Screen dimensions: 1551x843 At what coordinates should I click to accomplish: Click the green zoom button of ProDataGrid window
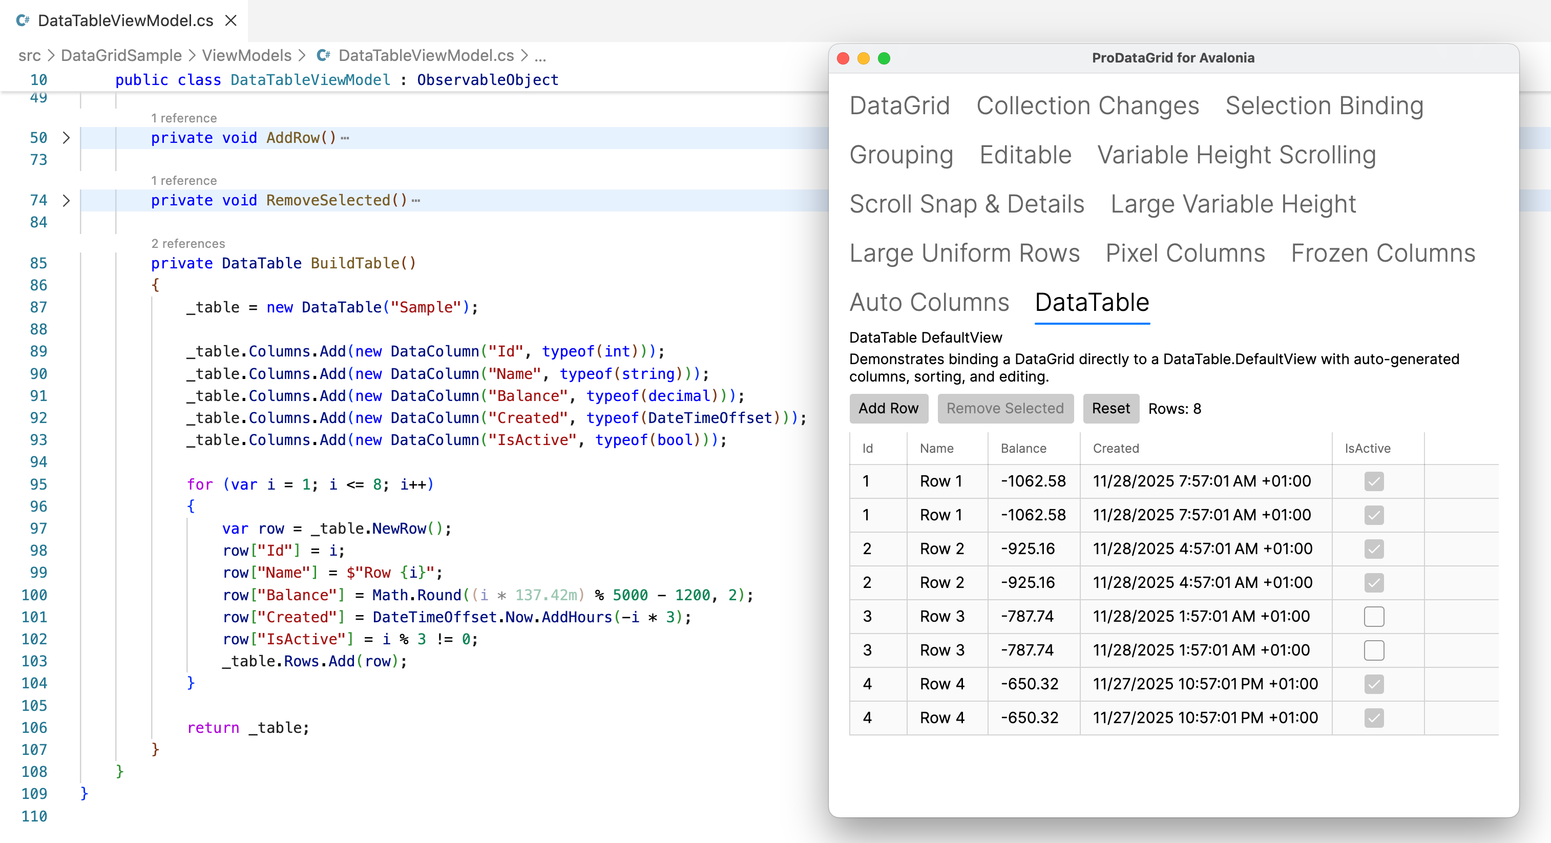click(x=884, y=58)
